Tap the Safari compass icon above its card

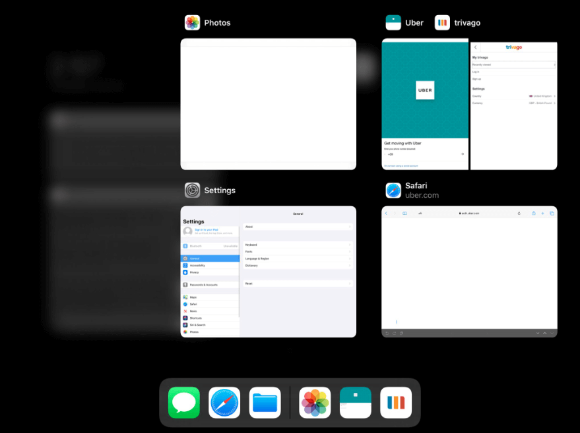tap(393, 190)
